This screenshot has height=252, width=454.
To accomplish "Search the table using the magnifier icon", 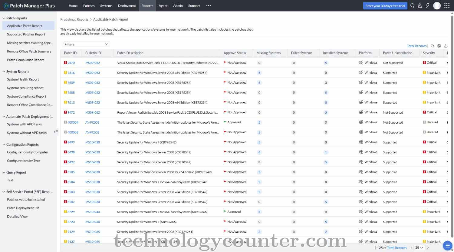I will pos(433,46).
